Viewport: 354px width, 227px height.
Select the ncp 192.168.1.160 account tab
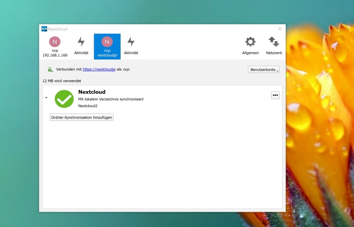(55, 47)
